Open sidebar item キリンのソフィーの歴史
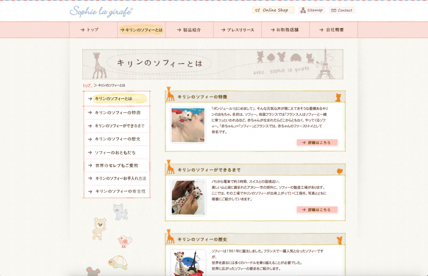428x276 pixels. pyautogui.click(x=117, y=139)
